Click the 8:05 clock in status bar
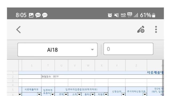 point(21,15)
